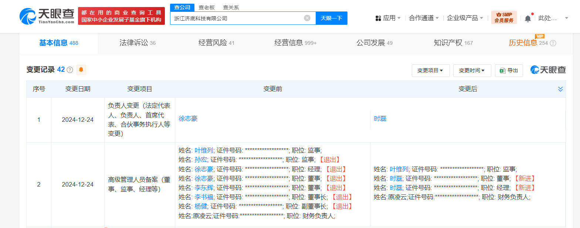Subscribe via the orange bell next to 变更记录
Viewport: 580px width, 228px height.
pos(81,70)
